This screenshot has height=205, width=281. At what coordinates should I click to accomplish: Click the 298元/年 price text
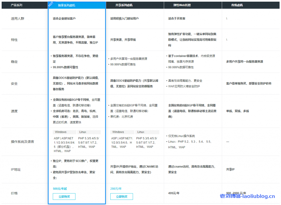point(116,189)
